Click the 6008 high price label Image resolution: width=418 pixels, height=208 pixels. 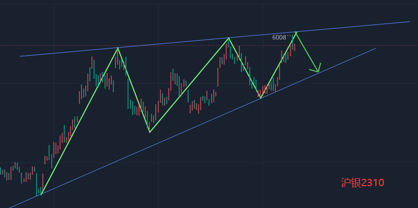pos(279,38)
